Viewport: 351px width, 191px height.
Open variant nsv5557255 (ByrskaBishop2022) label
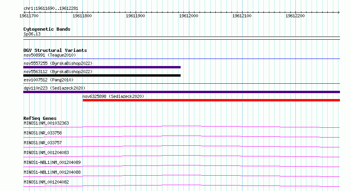click(x=58, y=63)
